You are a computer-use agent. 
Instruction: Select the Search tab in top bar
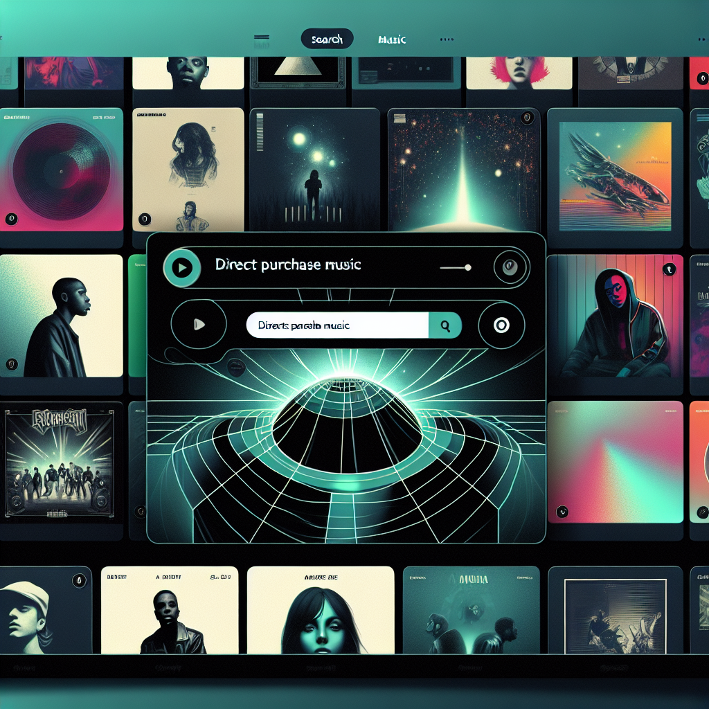(327, 39)
